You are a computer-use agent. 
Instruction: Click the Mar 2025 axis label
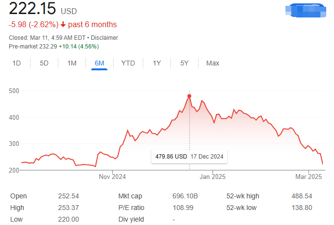(309, 177)
